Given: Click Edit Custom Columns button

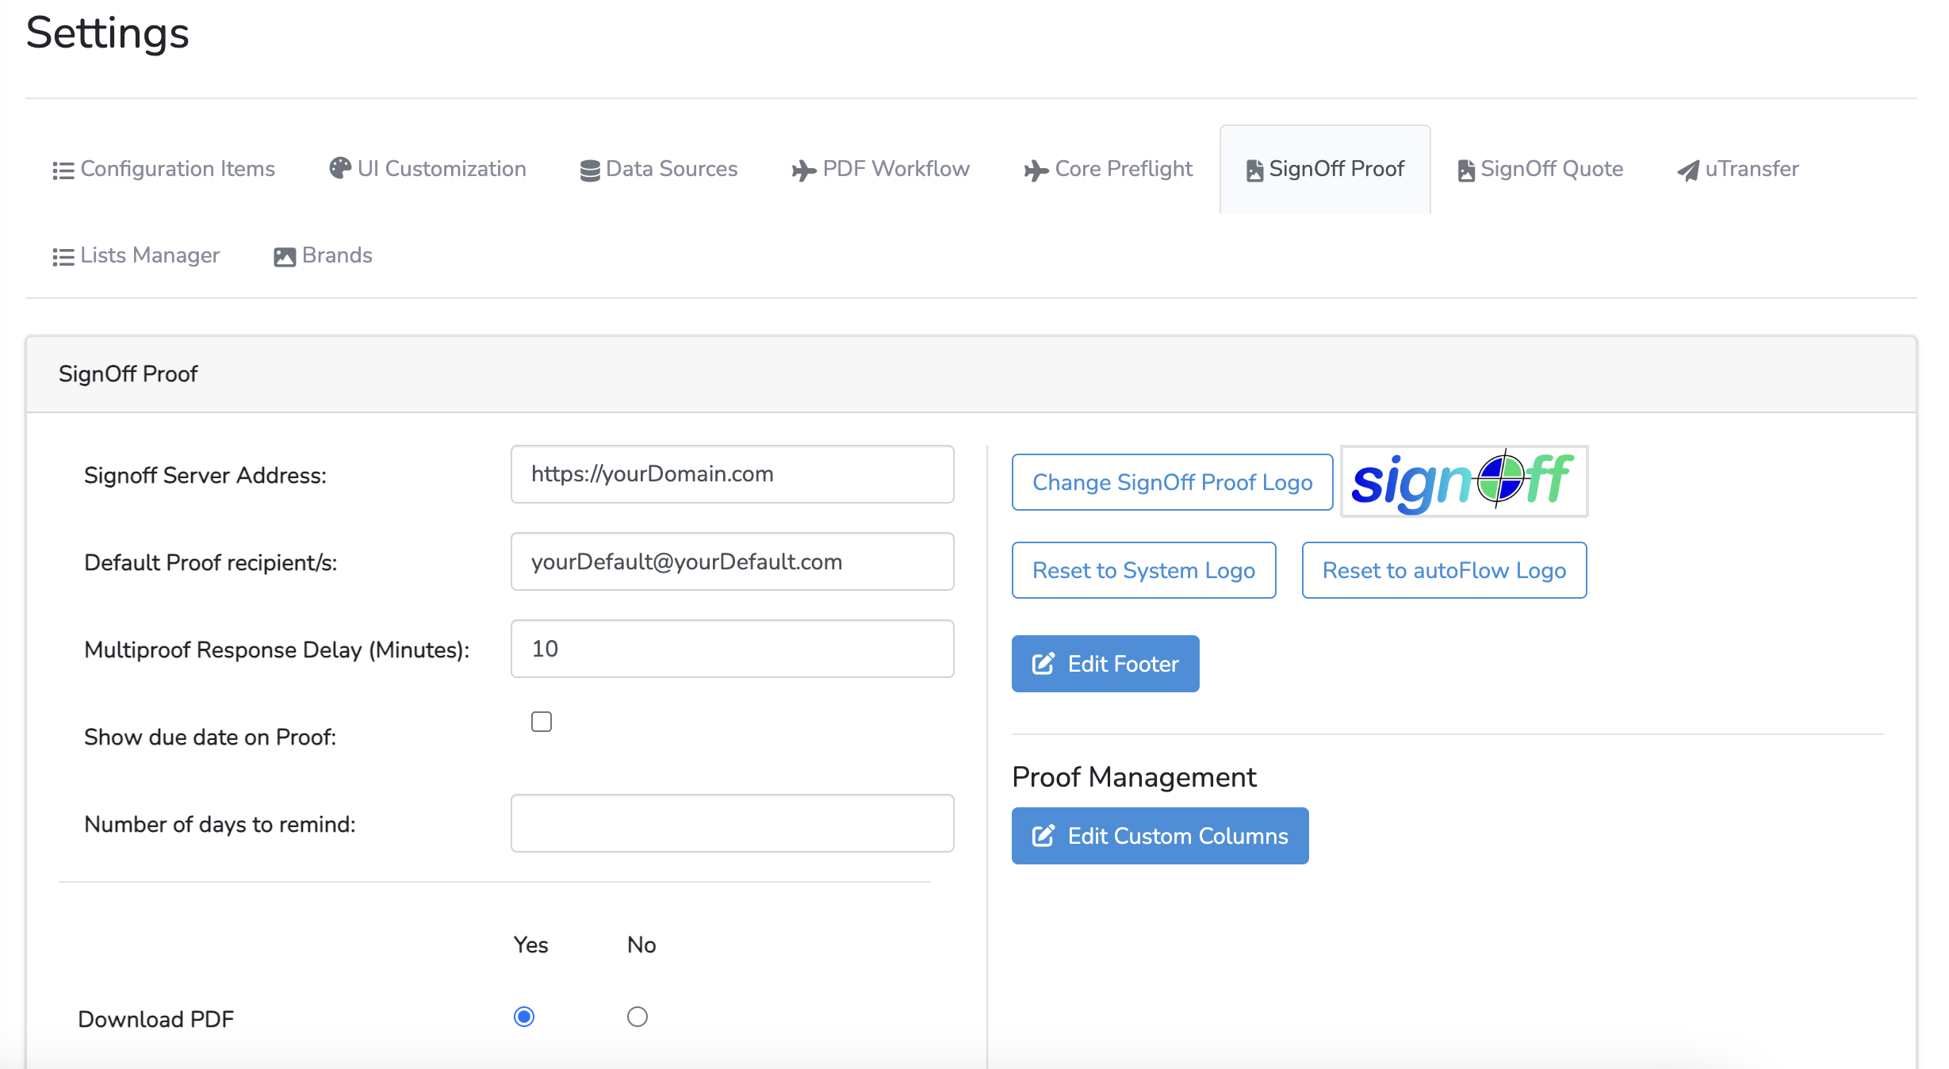Looking at the screenshot, I should 1159,836.
